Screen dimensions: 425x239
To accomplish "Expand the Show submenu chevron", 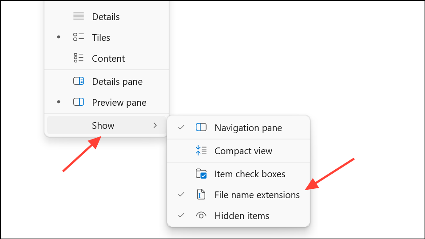I will click(x=155, y=126).
